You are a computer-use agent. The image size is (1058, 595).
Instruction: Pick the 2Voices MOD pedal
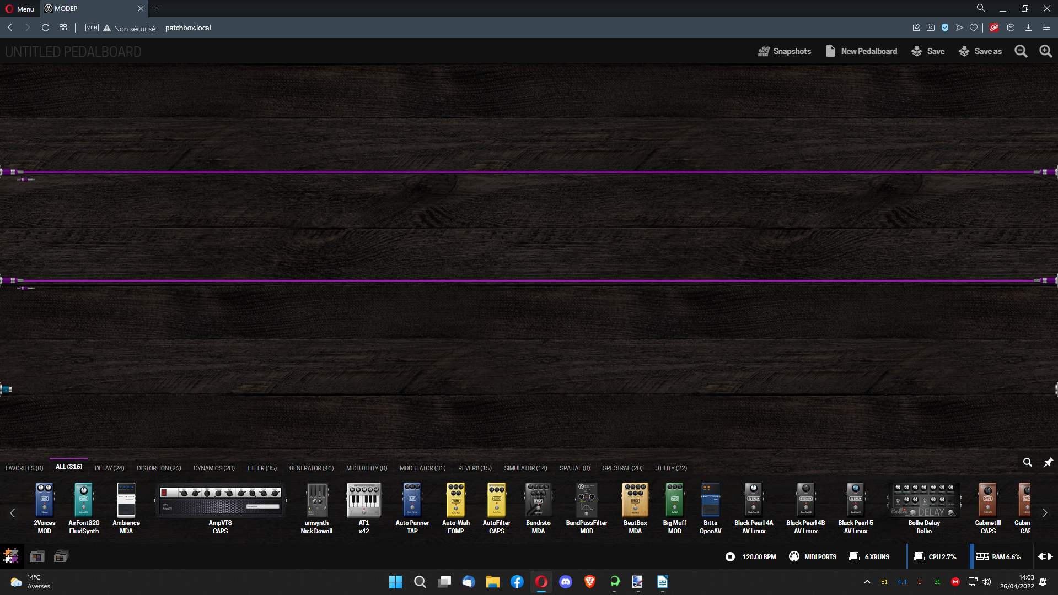click(45, 508)
